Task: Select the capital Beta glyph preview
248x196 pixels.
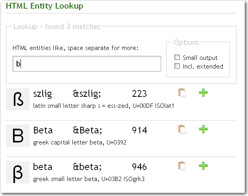Action: [x=18, y=135]
